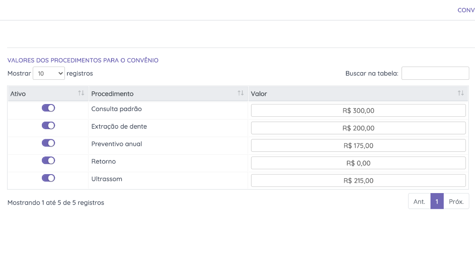Toggle the Ultrassom active switch
475x268 pixels.
pyautogui.click(x=48, y=178)
